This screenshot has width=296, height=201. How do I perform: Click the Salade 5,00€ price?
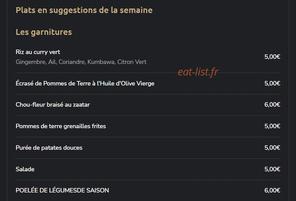272,169
